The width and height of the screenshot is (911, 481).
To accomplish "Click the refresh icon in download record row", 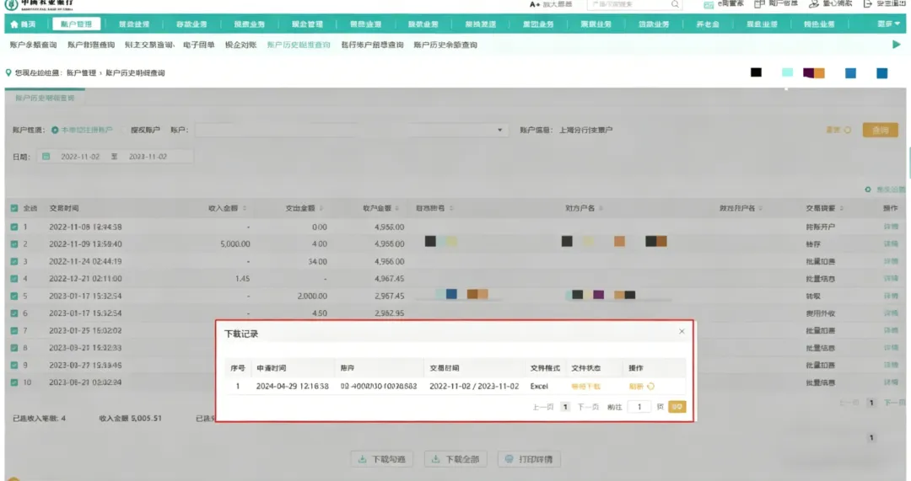I will coord(650,387).
